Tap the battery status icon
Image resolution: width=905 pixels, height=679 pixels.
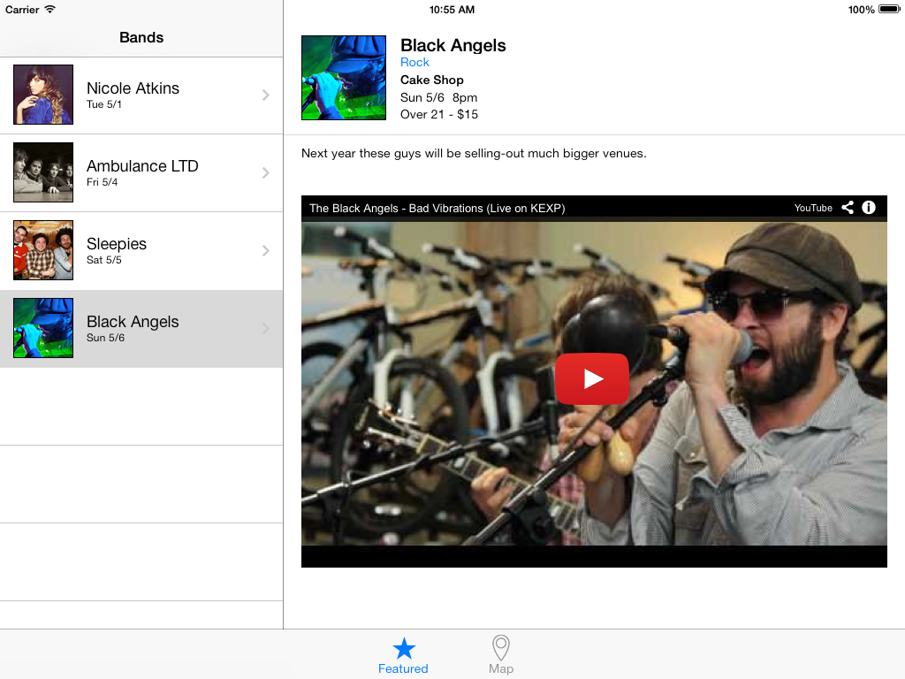889,9
